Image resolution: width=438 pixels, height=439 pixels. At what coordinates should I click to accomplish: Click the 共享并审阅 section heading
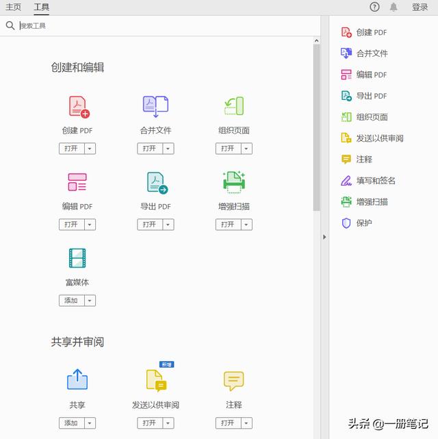[x=77, y=342]
